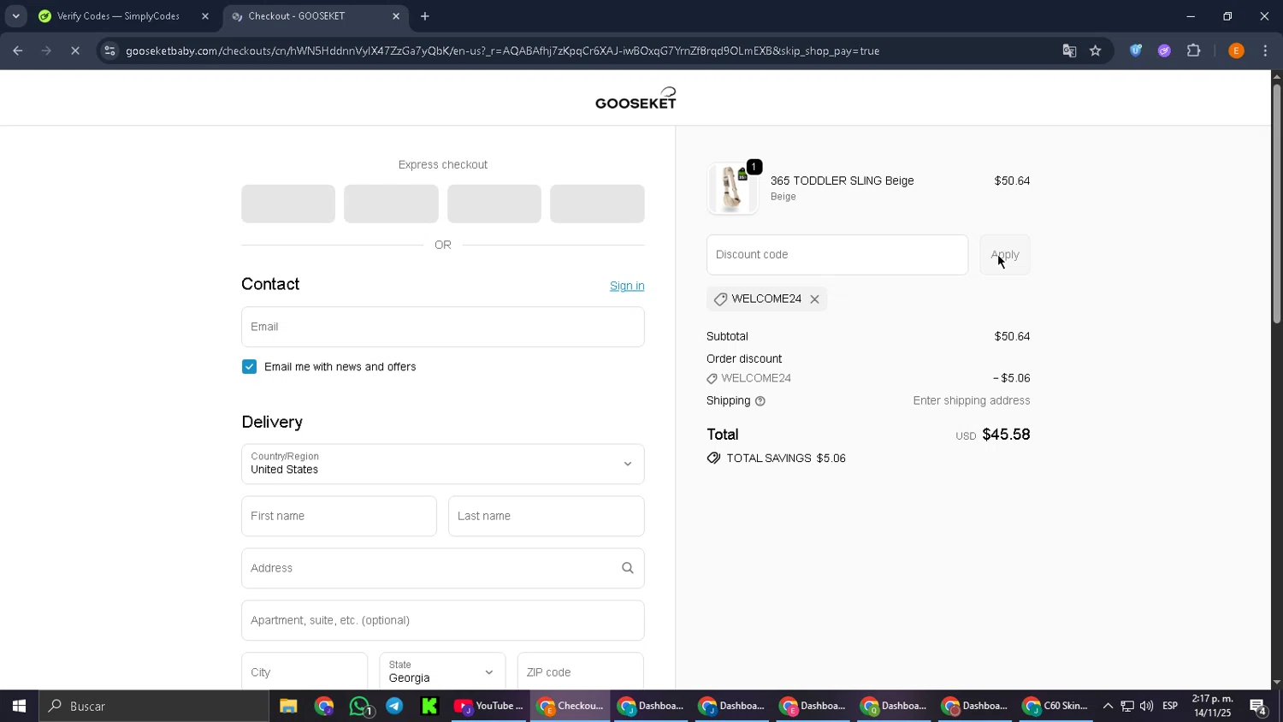Viewport: 1283px width, 722px height.
Task: Click the ESP language indicator
Action: coord(1170,706)
